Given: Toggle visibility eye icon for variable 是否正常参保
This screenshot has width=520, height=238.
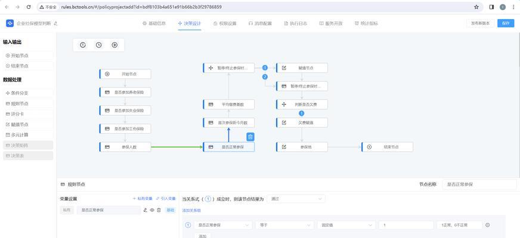Looking at the screenshot, I should coord(152,210).
